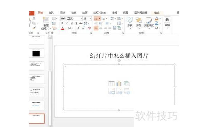Insert online pictures via placeholder icon
The image size is (208, 138).
119,91
